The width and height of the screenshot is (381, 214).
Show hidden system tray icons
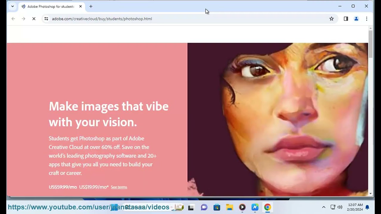click(324, 207)
